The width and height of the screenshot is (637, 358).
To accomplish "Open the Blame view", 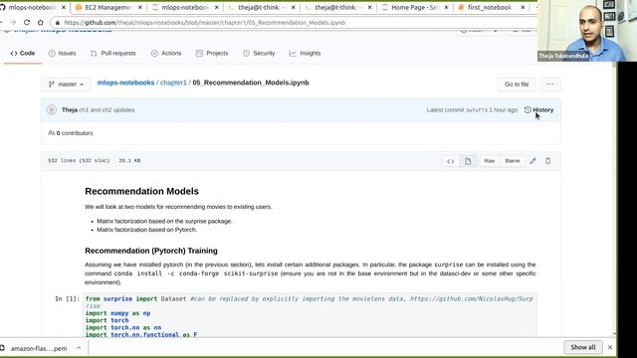I will (x=513, y=161).
